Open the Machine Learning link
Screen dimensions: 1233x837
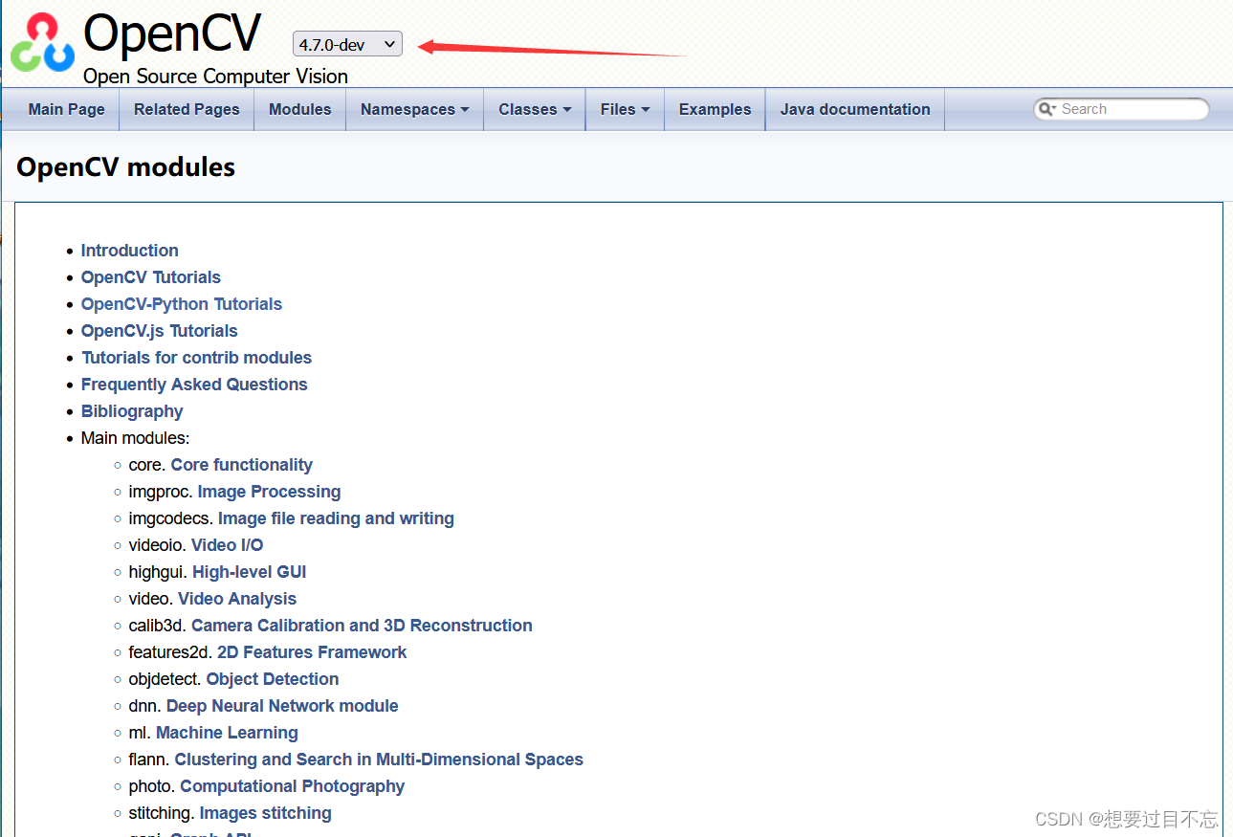click(227, 733)
